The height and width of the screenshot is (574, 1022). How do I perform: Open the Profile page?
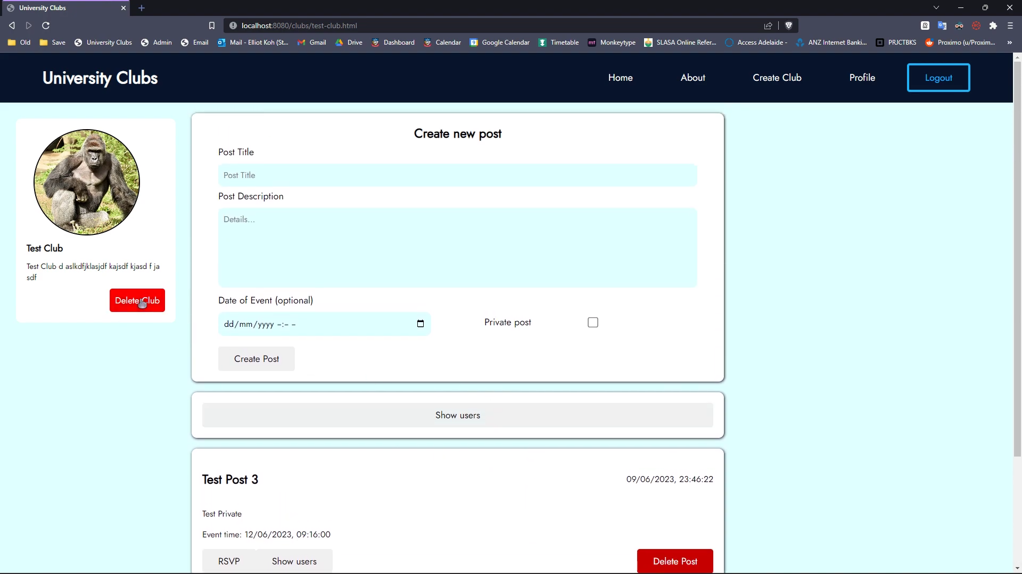pos(862,78)
